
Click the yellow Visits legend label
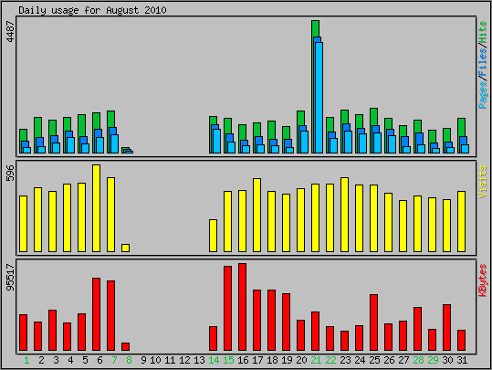point(483,182)
